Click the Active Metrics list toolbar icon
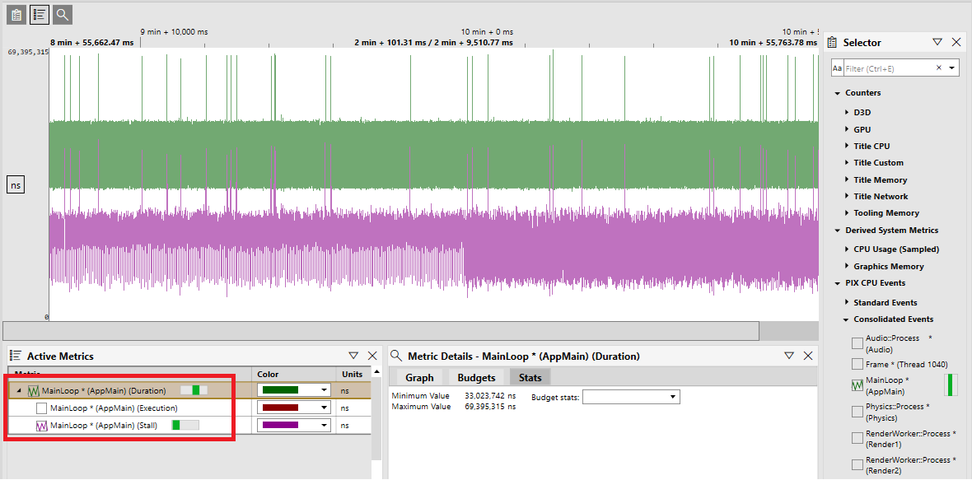 pos(40,15)
